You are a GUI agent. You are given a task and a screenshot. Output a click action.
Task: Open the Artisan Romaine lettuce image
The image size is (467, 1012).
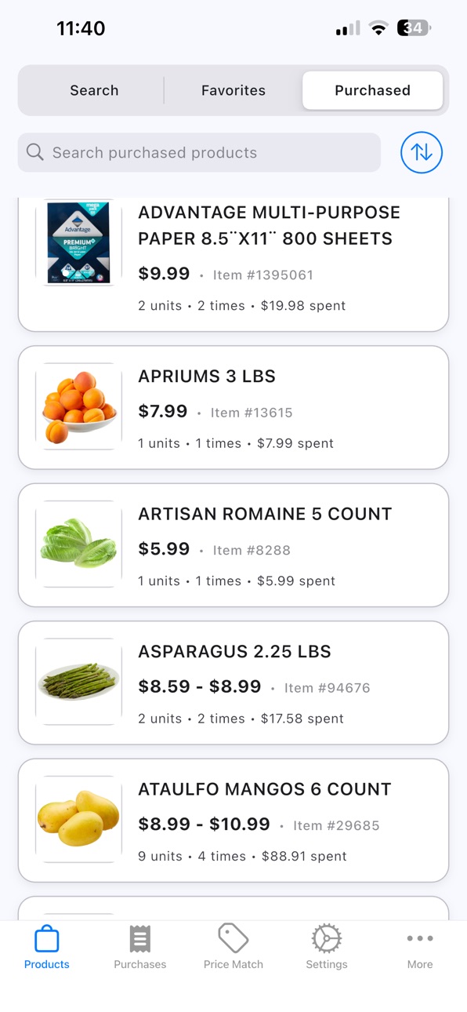[x=78, y=544]
